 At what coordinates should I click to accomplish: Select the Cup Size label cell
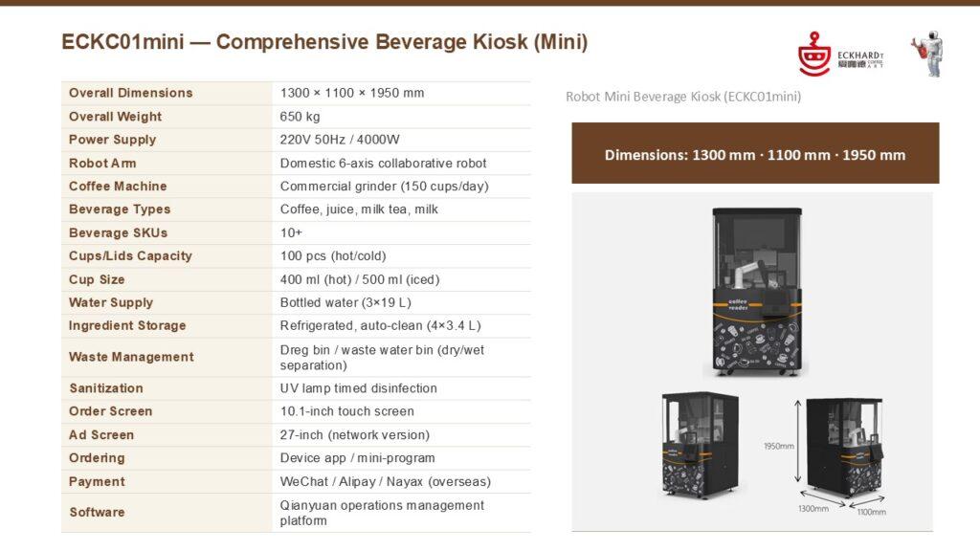click(167, 279)
